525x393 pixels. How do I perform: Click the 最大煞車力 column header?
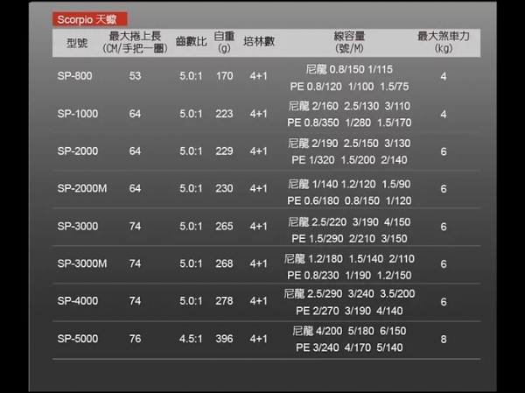[x=444, y=42]
